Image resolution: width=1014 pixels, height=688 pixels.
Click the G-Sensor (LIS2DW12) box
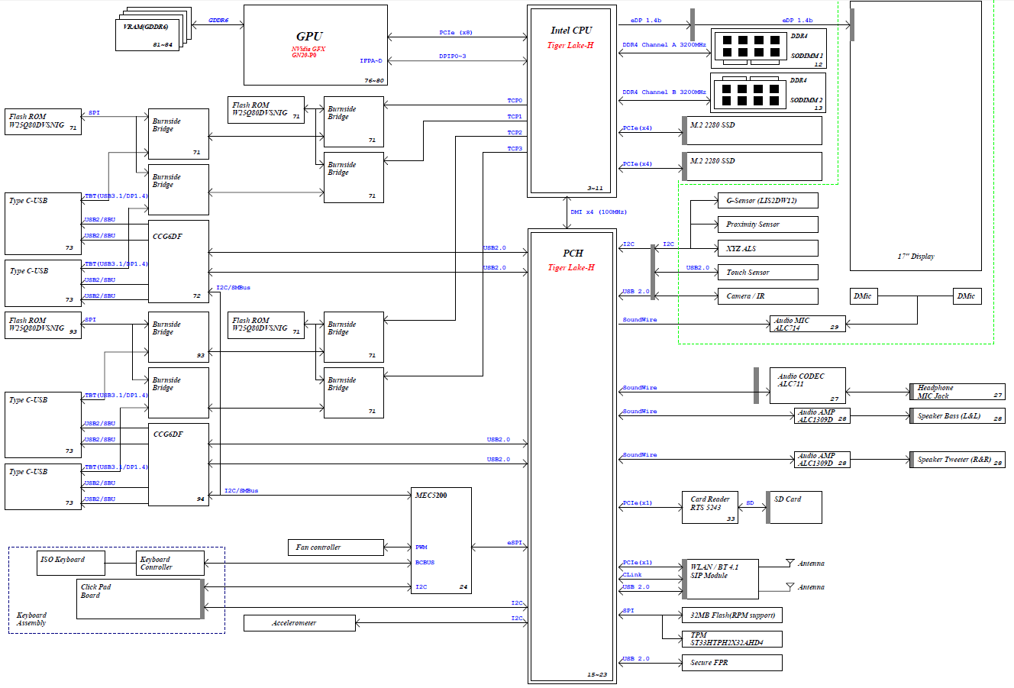pos(767,201)
